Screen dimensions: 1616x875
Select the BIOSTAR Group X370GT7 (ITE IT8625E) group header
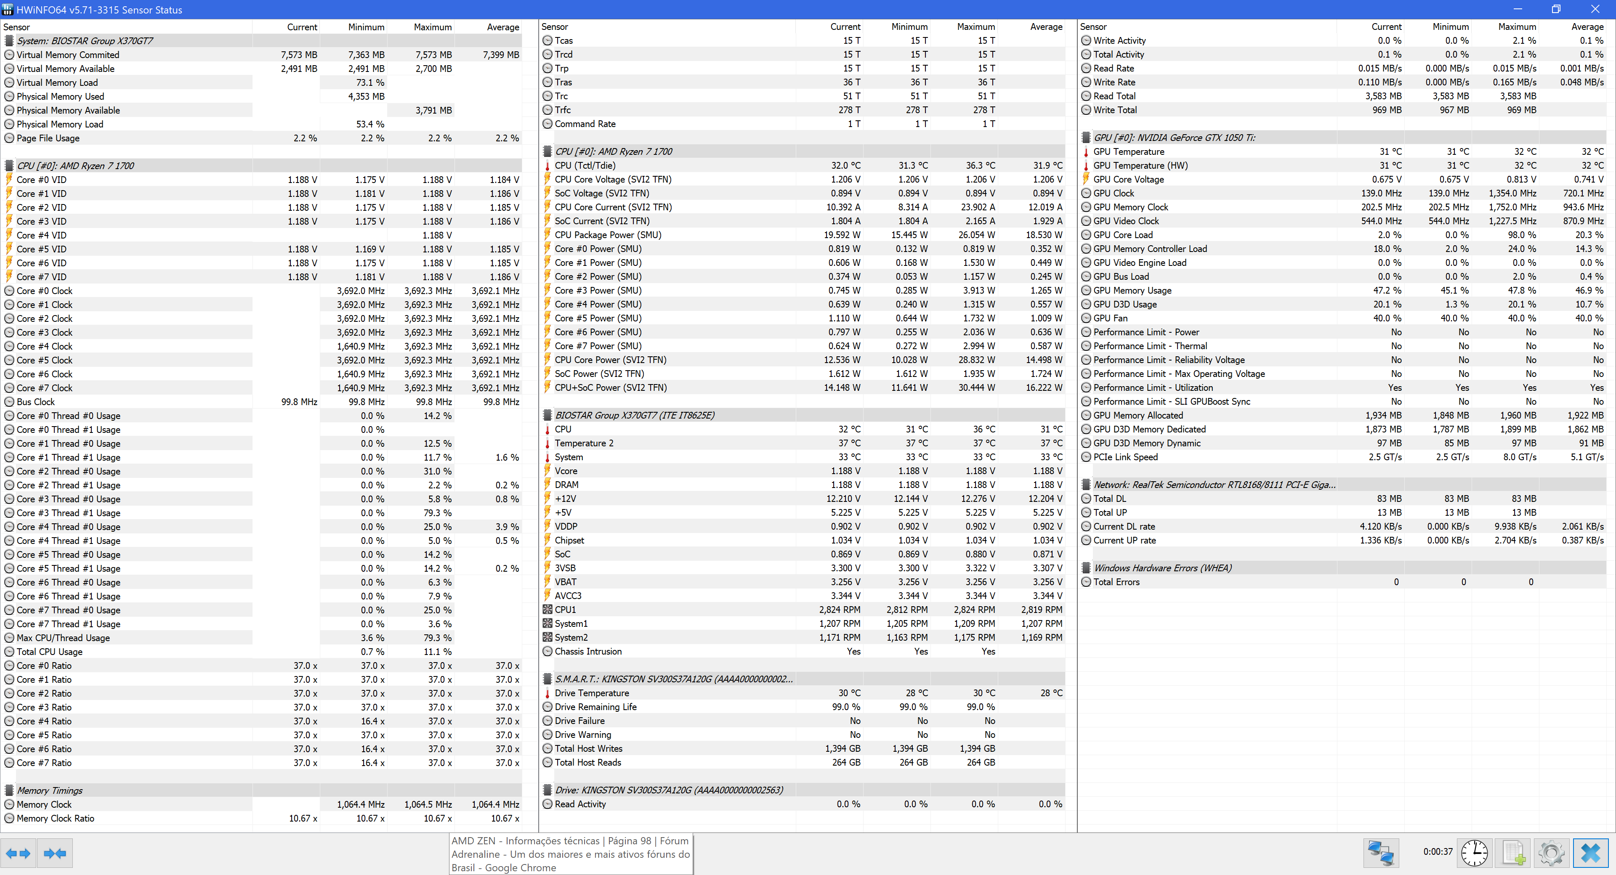tap(803, 415)
